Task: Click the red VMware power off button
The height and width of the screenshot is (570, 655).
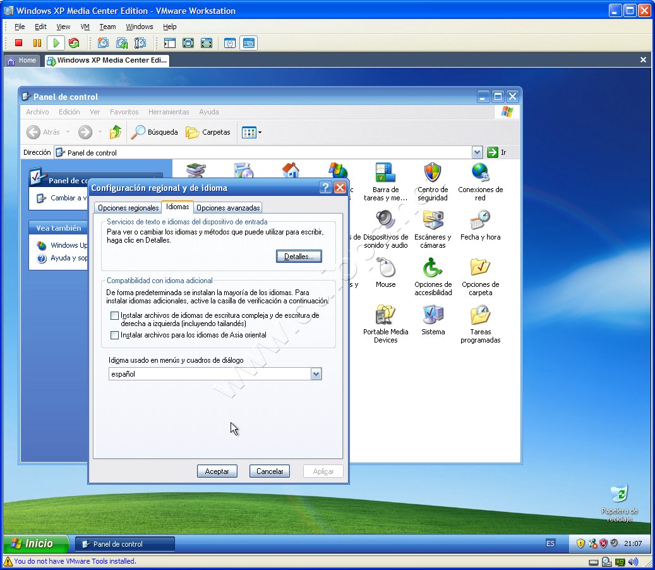Action: click(x=18, y=42)
